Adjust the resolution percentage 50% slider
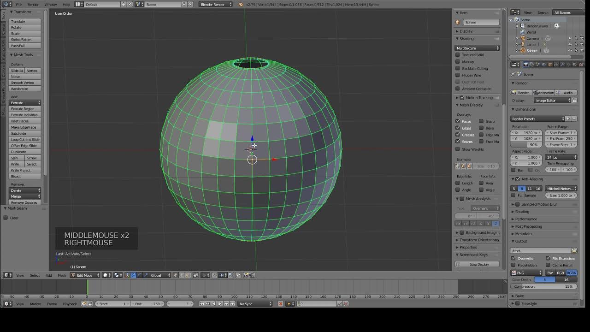 pyautogui.click(x=526, y=145)
